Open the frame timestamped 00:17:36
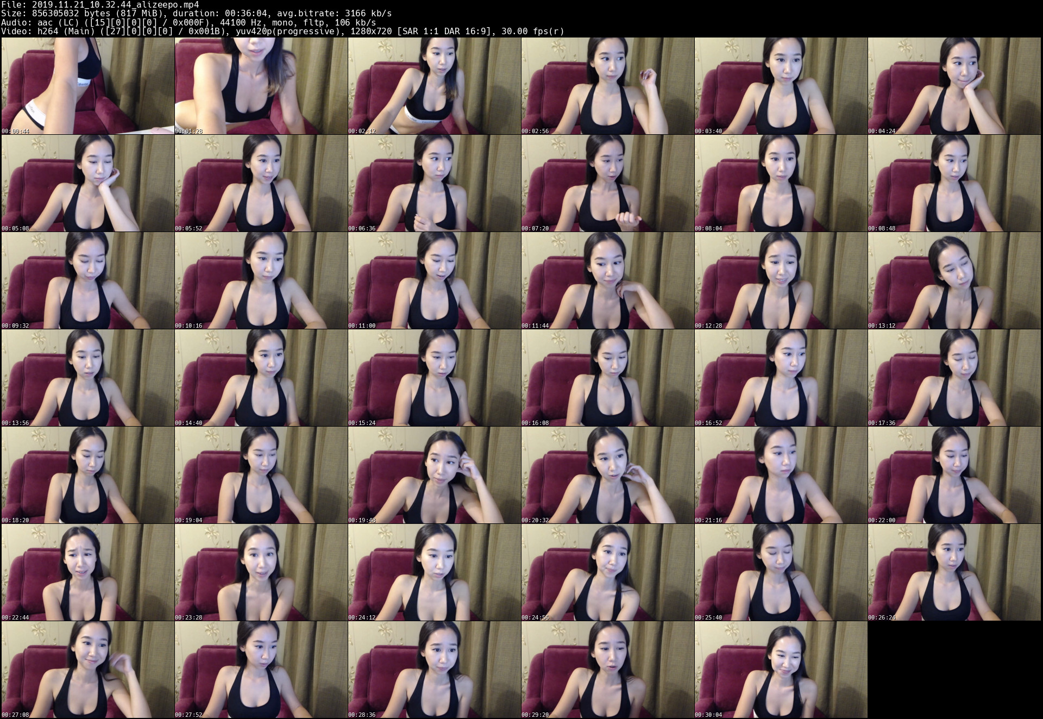The height and width of the screenshot is (719, 1043). tap(954, 378)
